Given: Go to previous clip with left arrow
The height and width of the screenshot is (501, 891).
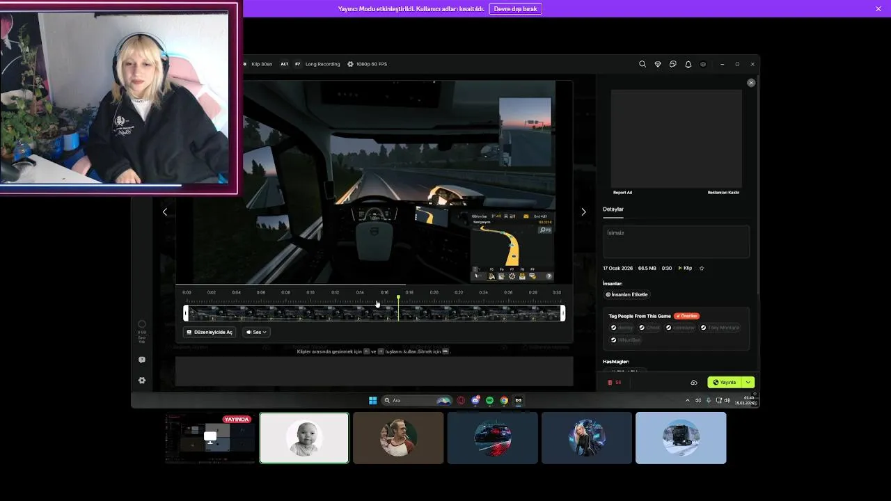Looking at the screenshot, I should tap(165, 212).
